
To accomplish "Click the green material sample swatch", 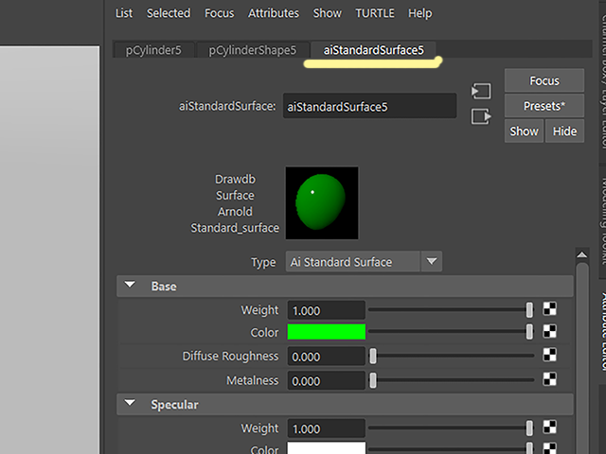I will [322, 202].
